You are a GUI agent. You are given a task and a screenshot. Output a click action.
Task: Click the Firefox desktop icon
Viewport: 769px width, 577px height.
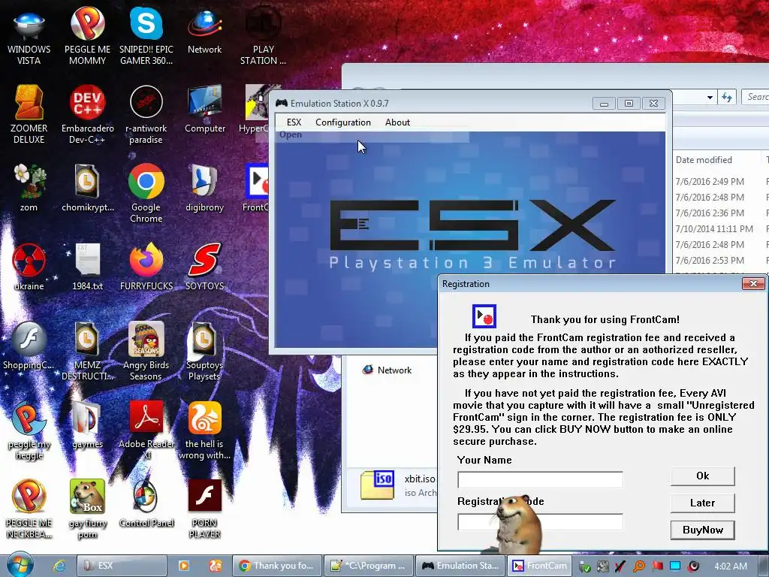[x=146, y=267]
